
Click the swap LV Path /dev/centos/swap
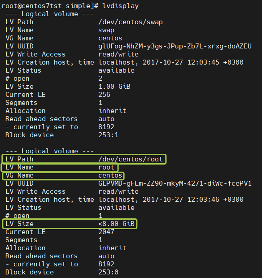[x=131, y=22]
